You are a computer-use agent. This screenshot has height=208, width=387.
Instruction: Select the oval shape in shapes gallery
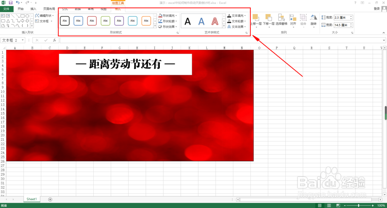pyautogui.click(x=27, y=16)
